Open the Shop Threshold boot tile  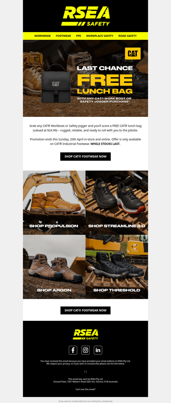tap(117, 267)
